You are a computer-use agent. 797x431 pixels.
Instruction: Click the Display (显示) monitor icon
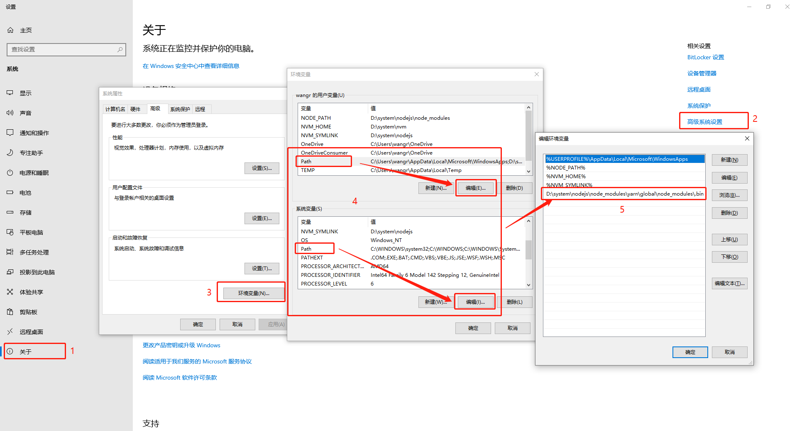tap(10, 93)
